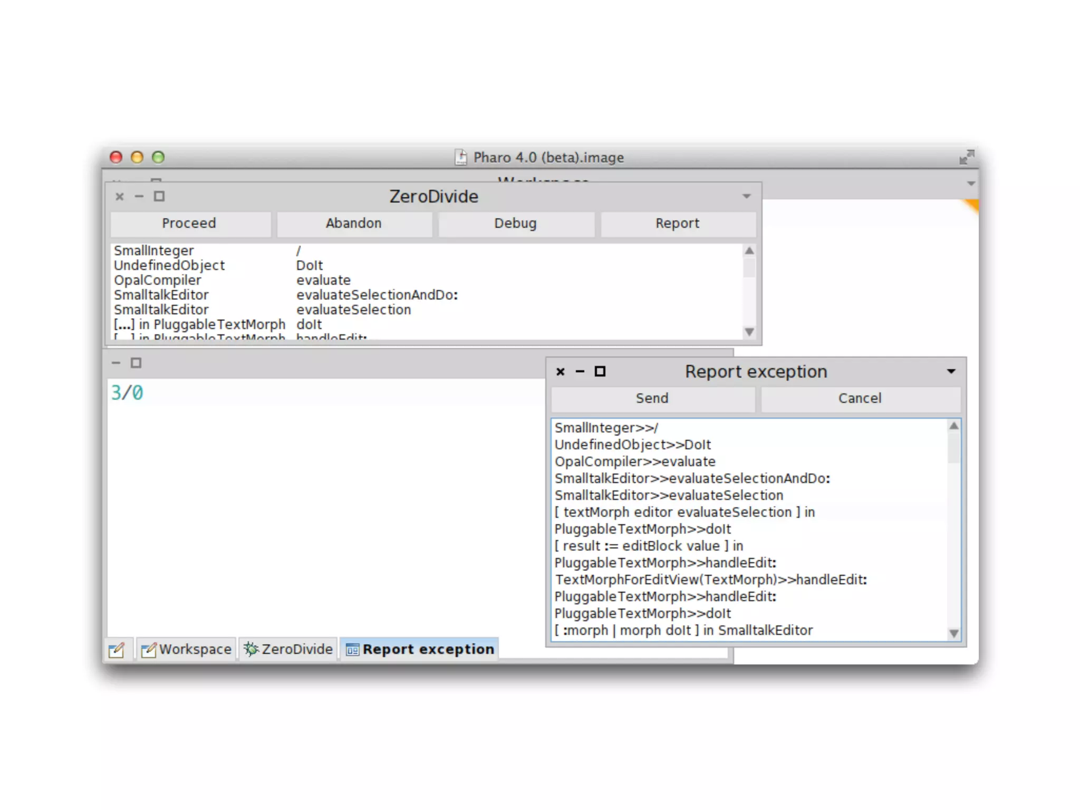The image size is (1080, 810).
Task: Switch to the Workspace taskbar tab
Action: click(x=187, y=650)
